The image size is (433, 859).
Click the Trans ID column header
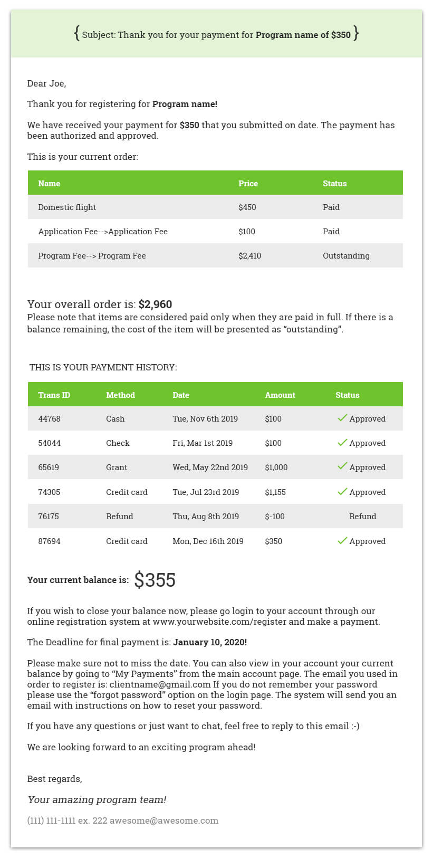click(x=54, y=395)
